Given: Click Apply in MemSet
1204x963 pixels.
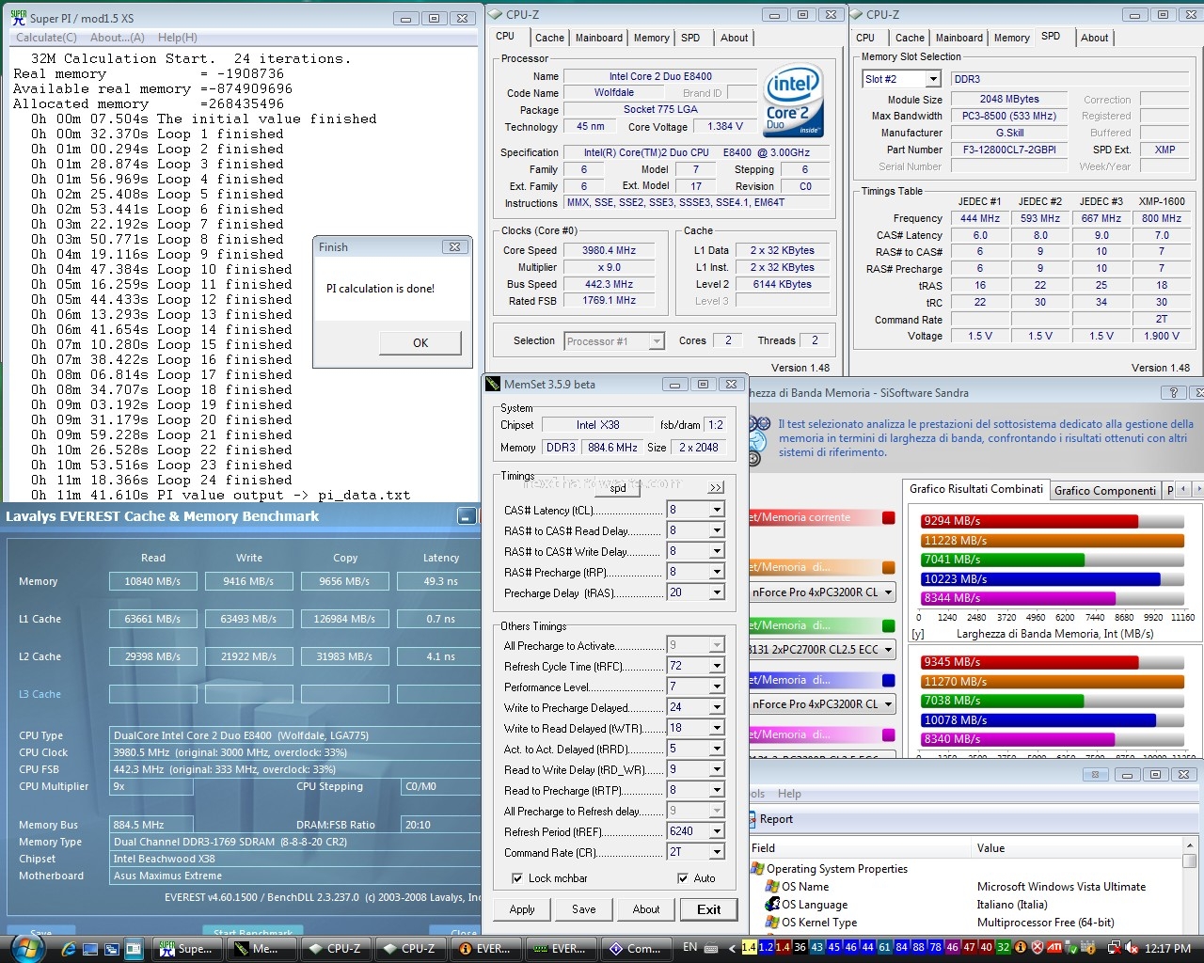Looking at the screenshot, I should [x=522, y=909].
